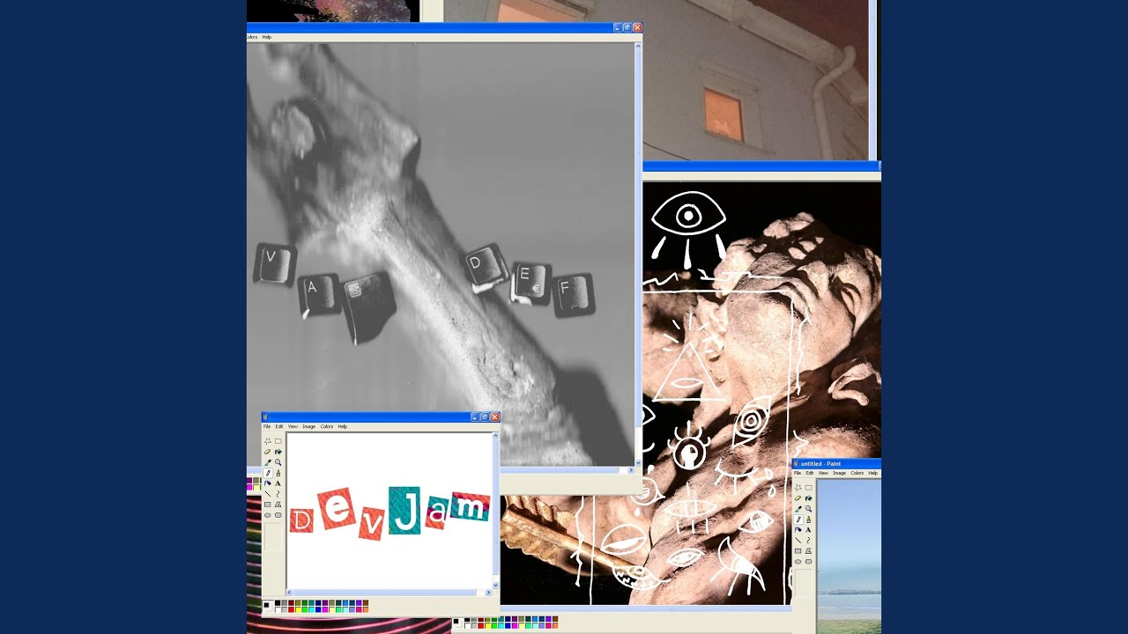Viewport: 1128px width, 634px height.
Task: Open Colors menu in DevJam Paint window
Action: point(327,426)
